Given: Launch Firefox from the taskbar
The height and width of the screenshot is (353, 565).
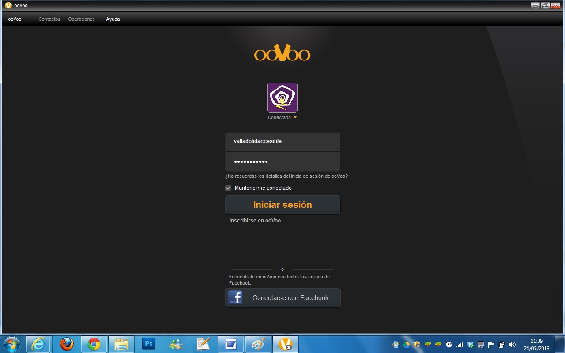Looking at the screenshot, I should click(66, 344).
